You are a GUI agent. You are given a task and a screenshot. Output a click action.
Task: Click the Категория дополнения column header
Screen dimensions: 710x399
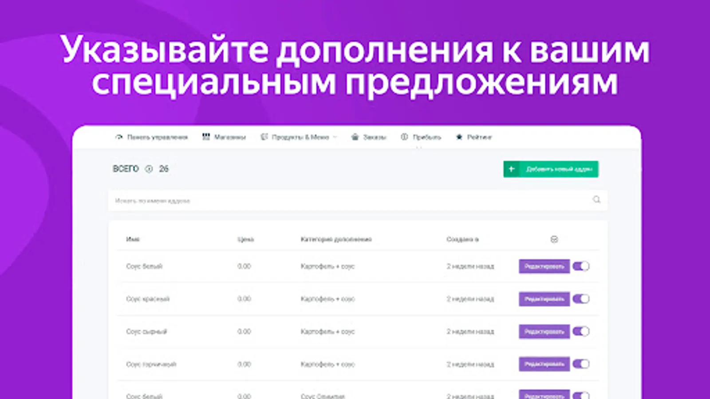[336, 239]
